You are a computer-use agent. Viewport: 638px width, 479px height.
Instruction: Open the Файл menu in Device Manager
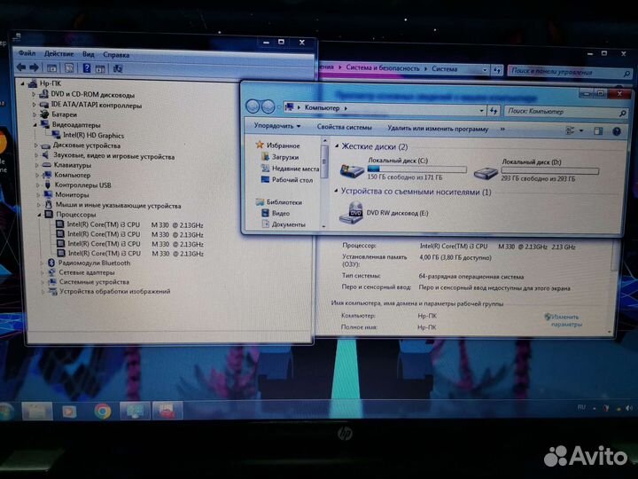27,53
